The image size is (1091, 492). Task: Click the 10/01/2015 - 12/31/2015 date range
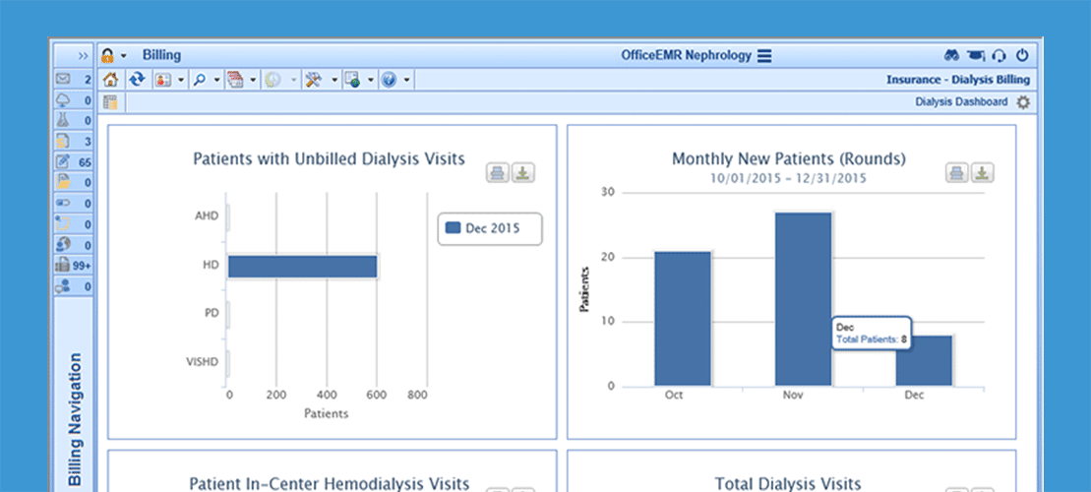pyautogui.click(x=788, y=178)
